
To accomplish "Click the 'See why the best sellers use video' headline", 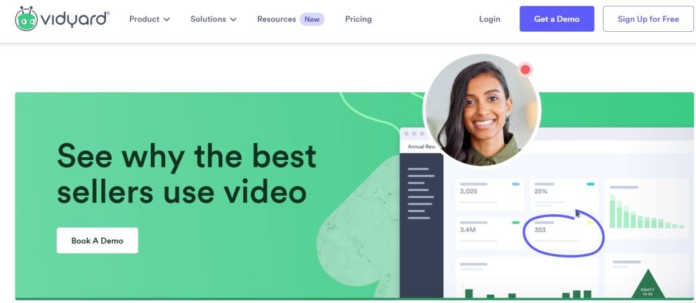I will pyautogui.click(x=186, y=174).
